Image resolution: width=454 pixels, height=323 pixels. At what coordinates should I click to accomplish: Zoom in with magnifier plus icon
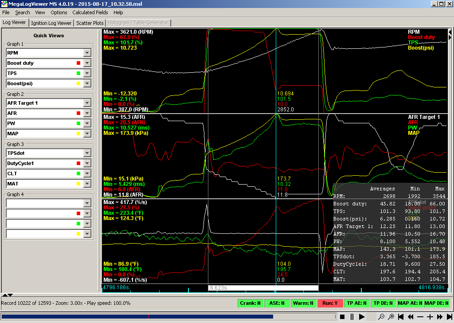pos(391,317)
